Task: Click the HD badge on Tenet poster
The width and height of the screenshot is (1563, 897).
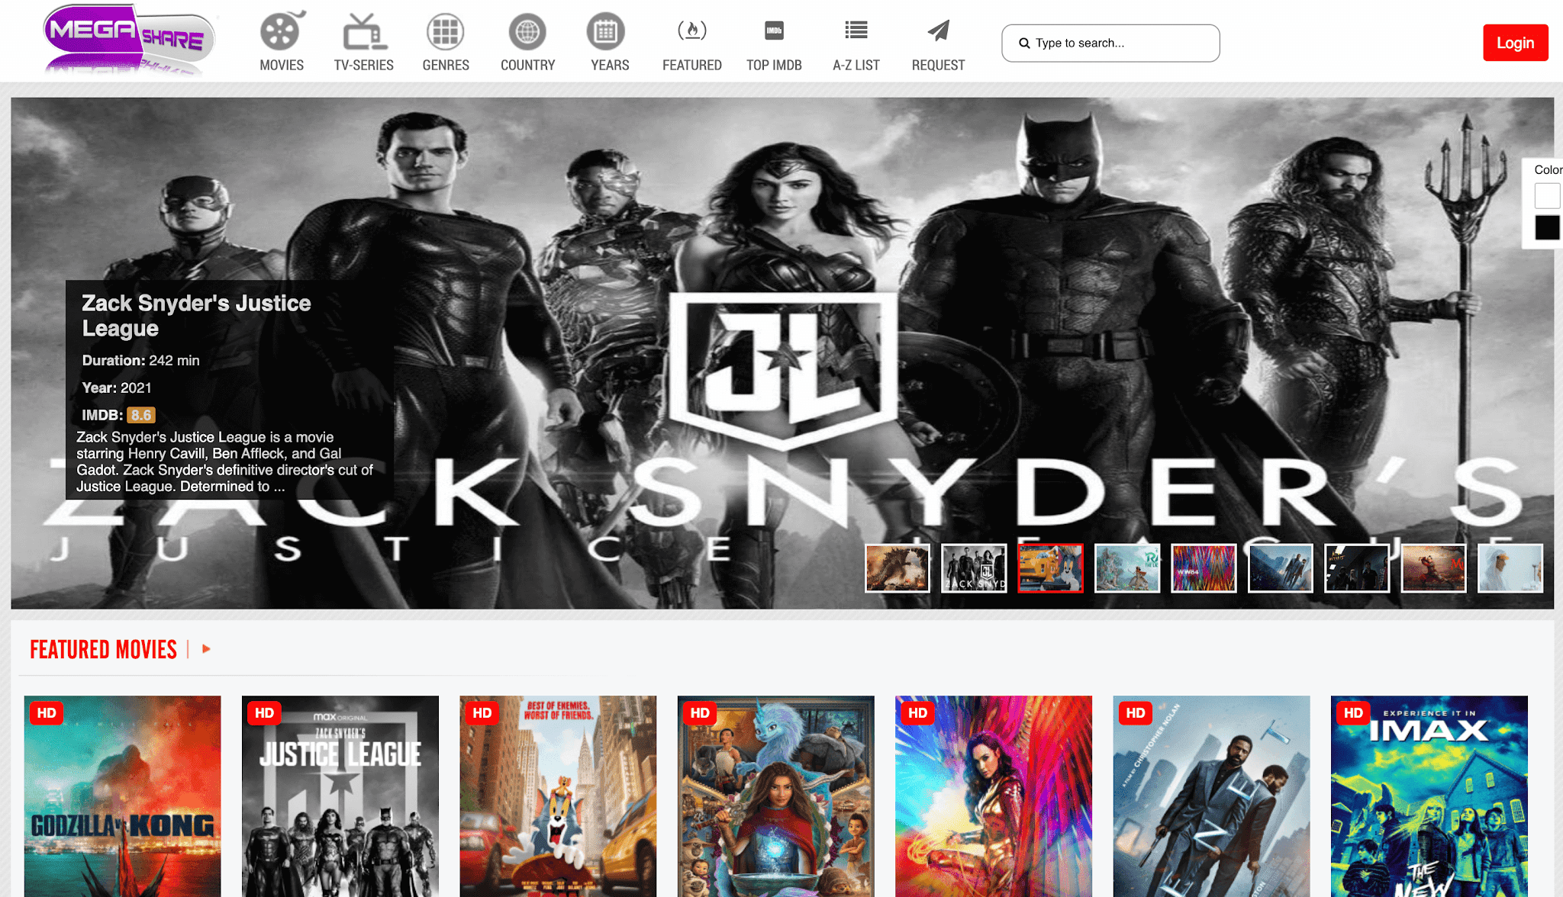Action: point(1136,713)
